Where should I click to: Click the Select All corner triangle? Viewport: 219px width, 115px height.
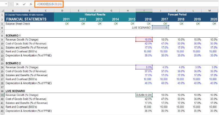pyautogui.click(x=2, y=11)
